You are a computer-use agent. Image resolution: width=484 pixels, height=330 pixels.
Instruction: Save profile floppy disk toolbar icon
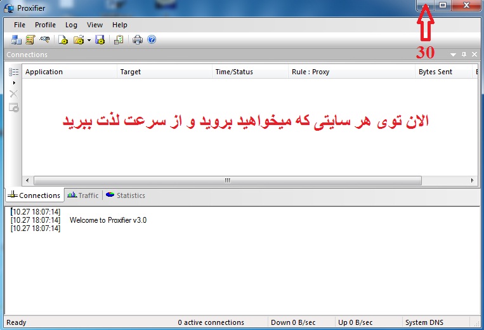100,40
